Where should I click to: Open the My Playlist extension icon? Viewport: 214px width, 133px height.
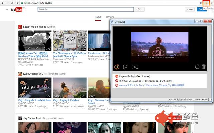pyautogui.click(x=207, y=3)
